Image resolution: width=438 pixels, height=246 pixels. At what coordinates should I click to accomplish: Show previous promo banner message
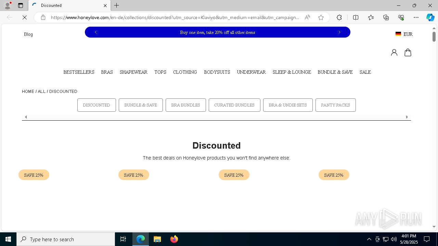(x=96, y=32)
